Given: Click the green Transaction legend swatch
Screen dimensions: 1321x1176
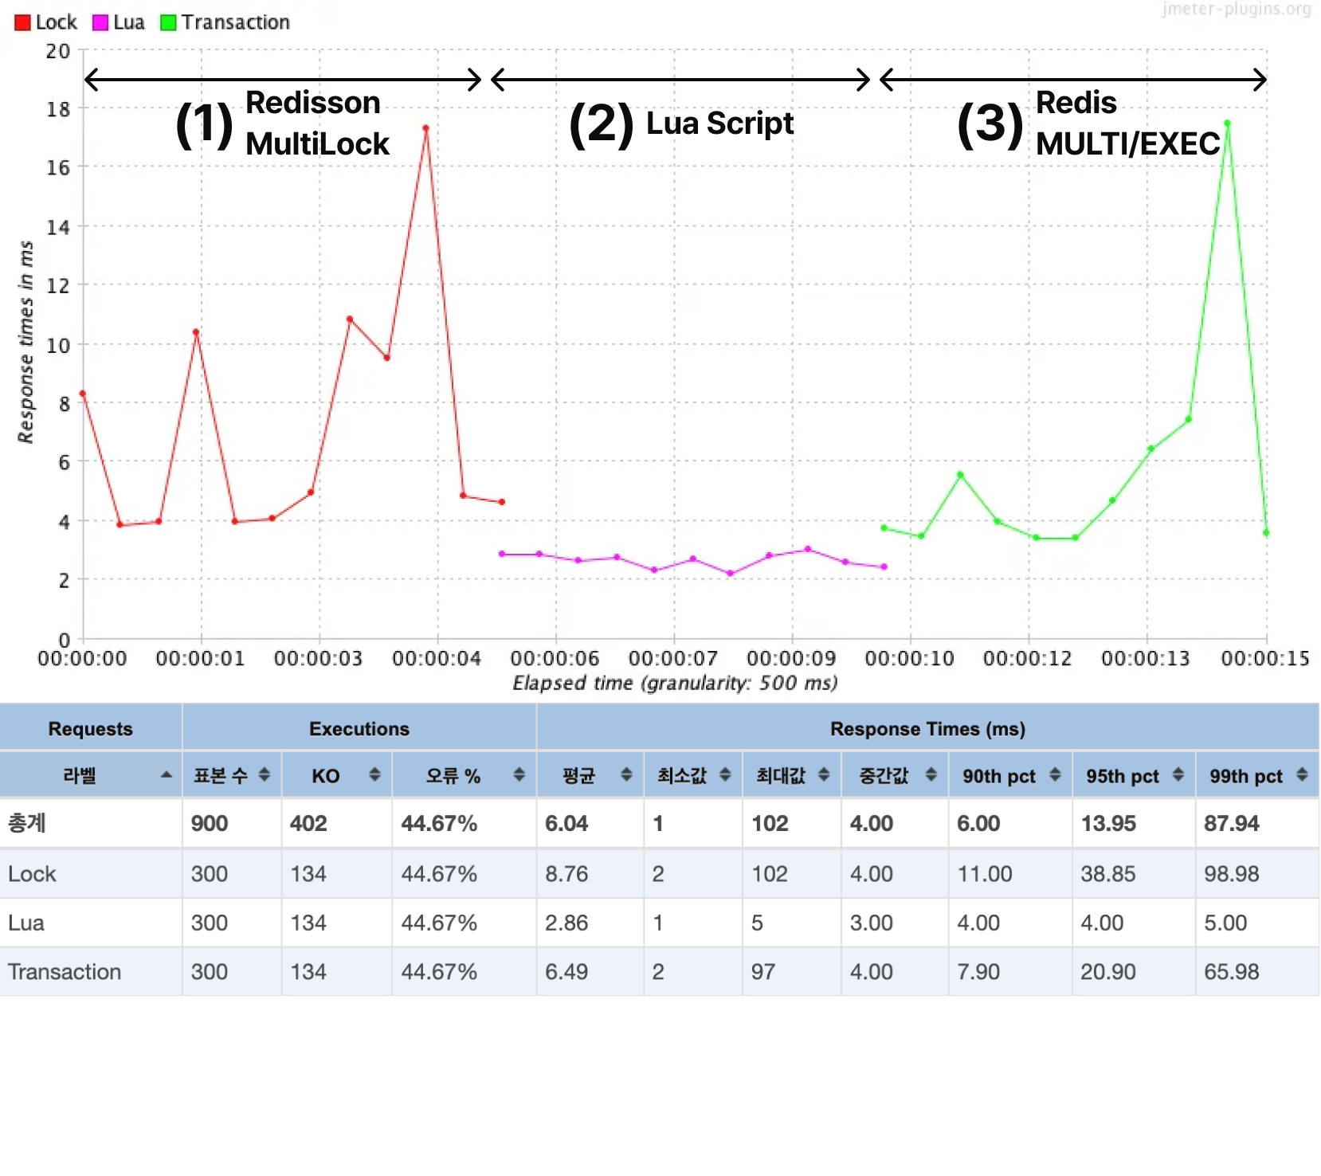Looking at the screenshot, I should (x=167, y=23).
